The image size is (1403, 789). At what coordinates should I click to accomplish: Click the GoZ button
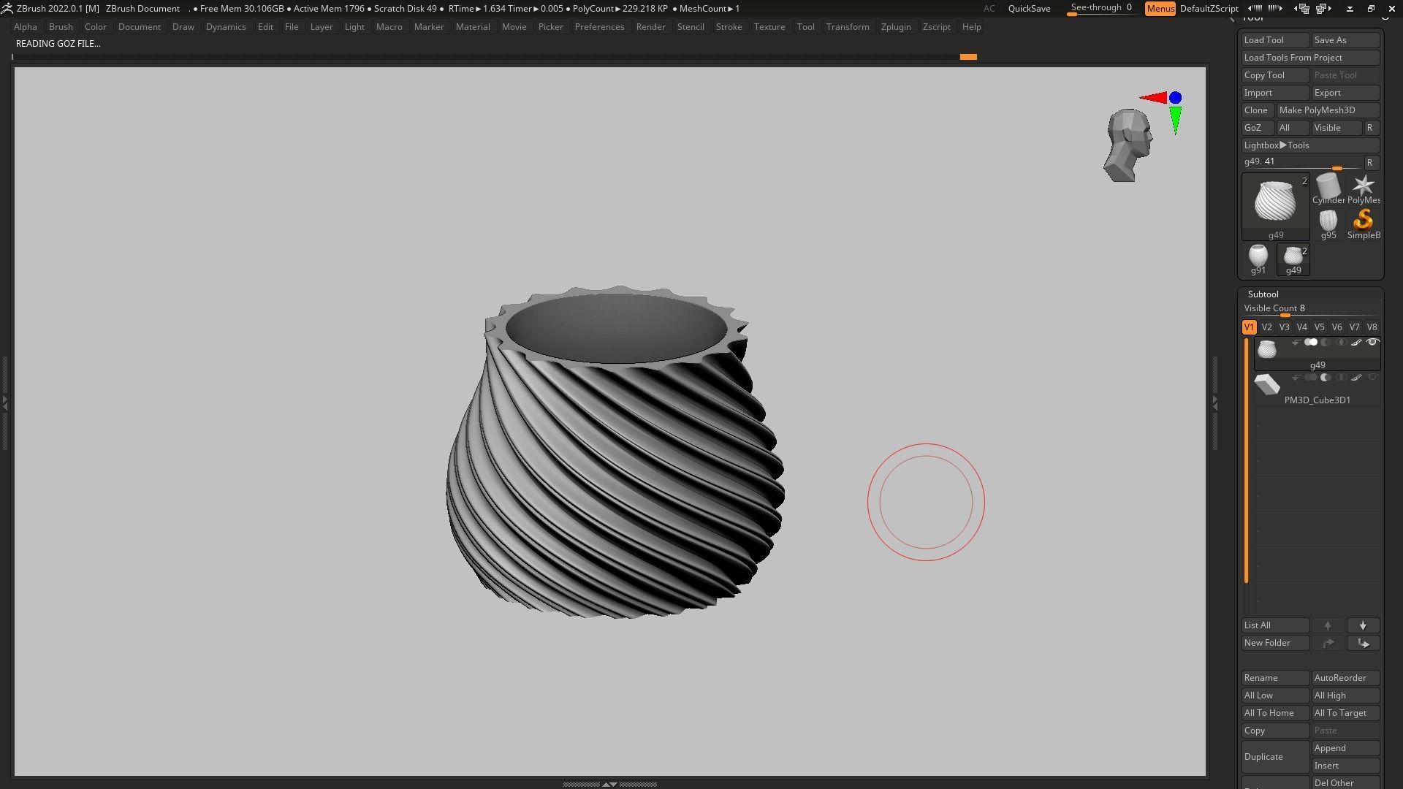pos(1258,128)
